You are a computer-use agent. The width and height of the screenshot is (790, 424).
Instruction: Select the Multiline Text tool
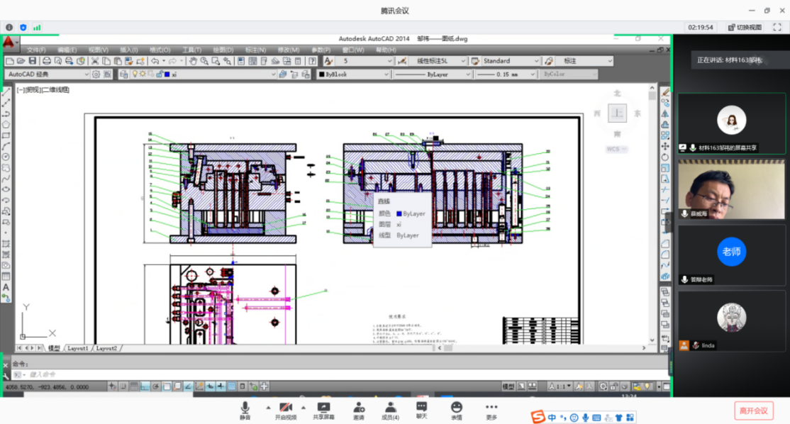tap(6, 287)
